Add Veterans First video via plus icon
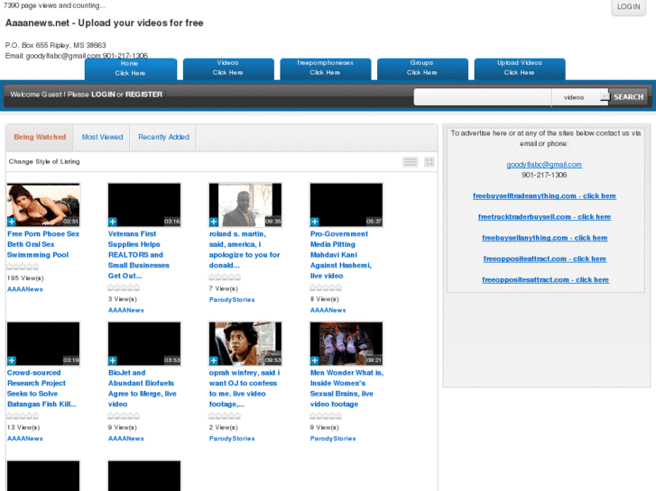Viewport: 656px width, 491px height. click(113, 222)
